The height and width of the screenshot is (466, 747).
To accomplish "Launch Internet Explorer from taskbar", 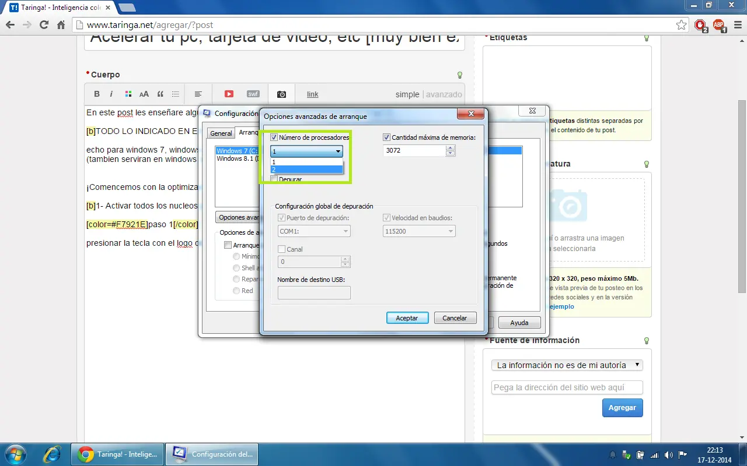I will pyautogui.click(x=52, y=454).
